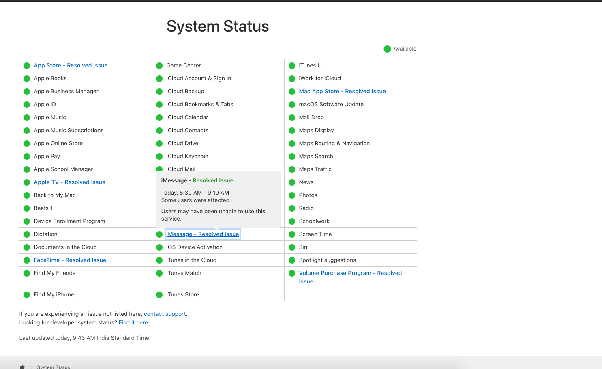Screen dimensions: 602x369
Task: Click the status dot next to iCloud Drive
Action: [x=159, y=144]
